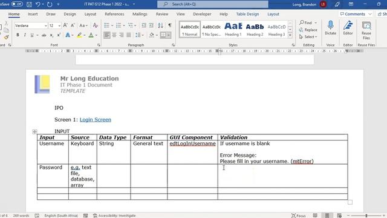Click the Save disk icon

[x=29, y=4]
